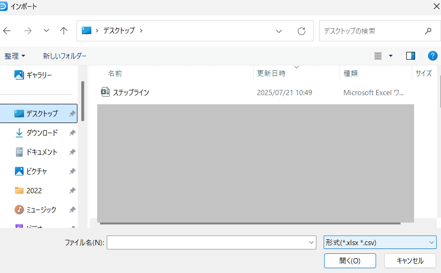This screenshot has width=441, height=273.
Task: Open recent locations dropdown arrow
Action: click(x=46, y=31)
